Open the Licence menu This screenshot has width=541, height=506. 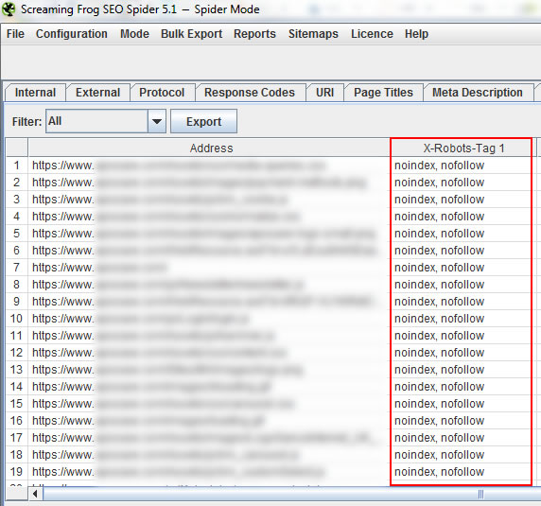372,34
